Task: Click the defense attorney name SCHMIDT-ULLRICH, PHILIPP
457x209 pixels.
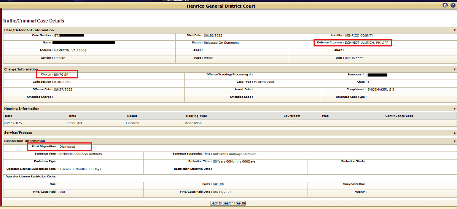Action: (x=366, y=43)
